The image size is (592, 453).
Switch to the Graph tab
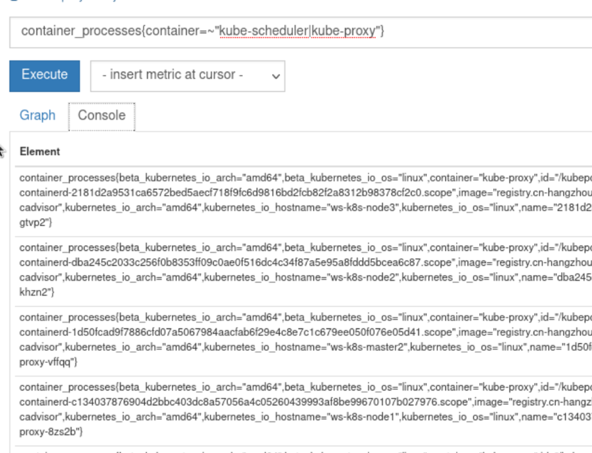[37, 115]
